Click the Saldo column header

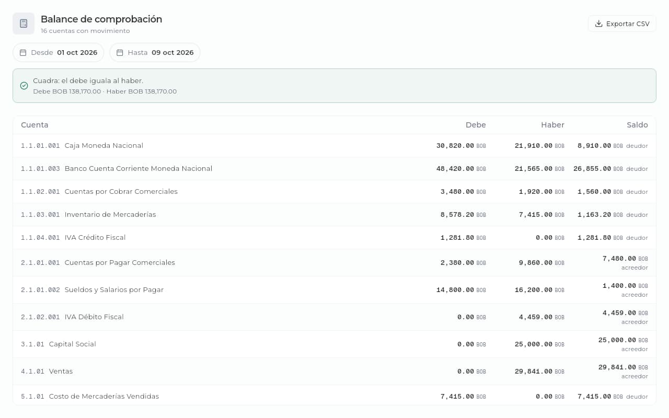point(637,125)
